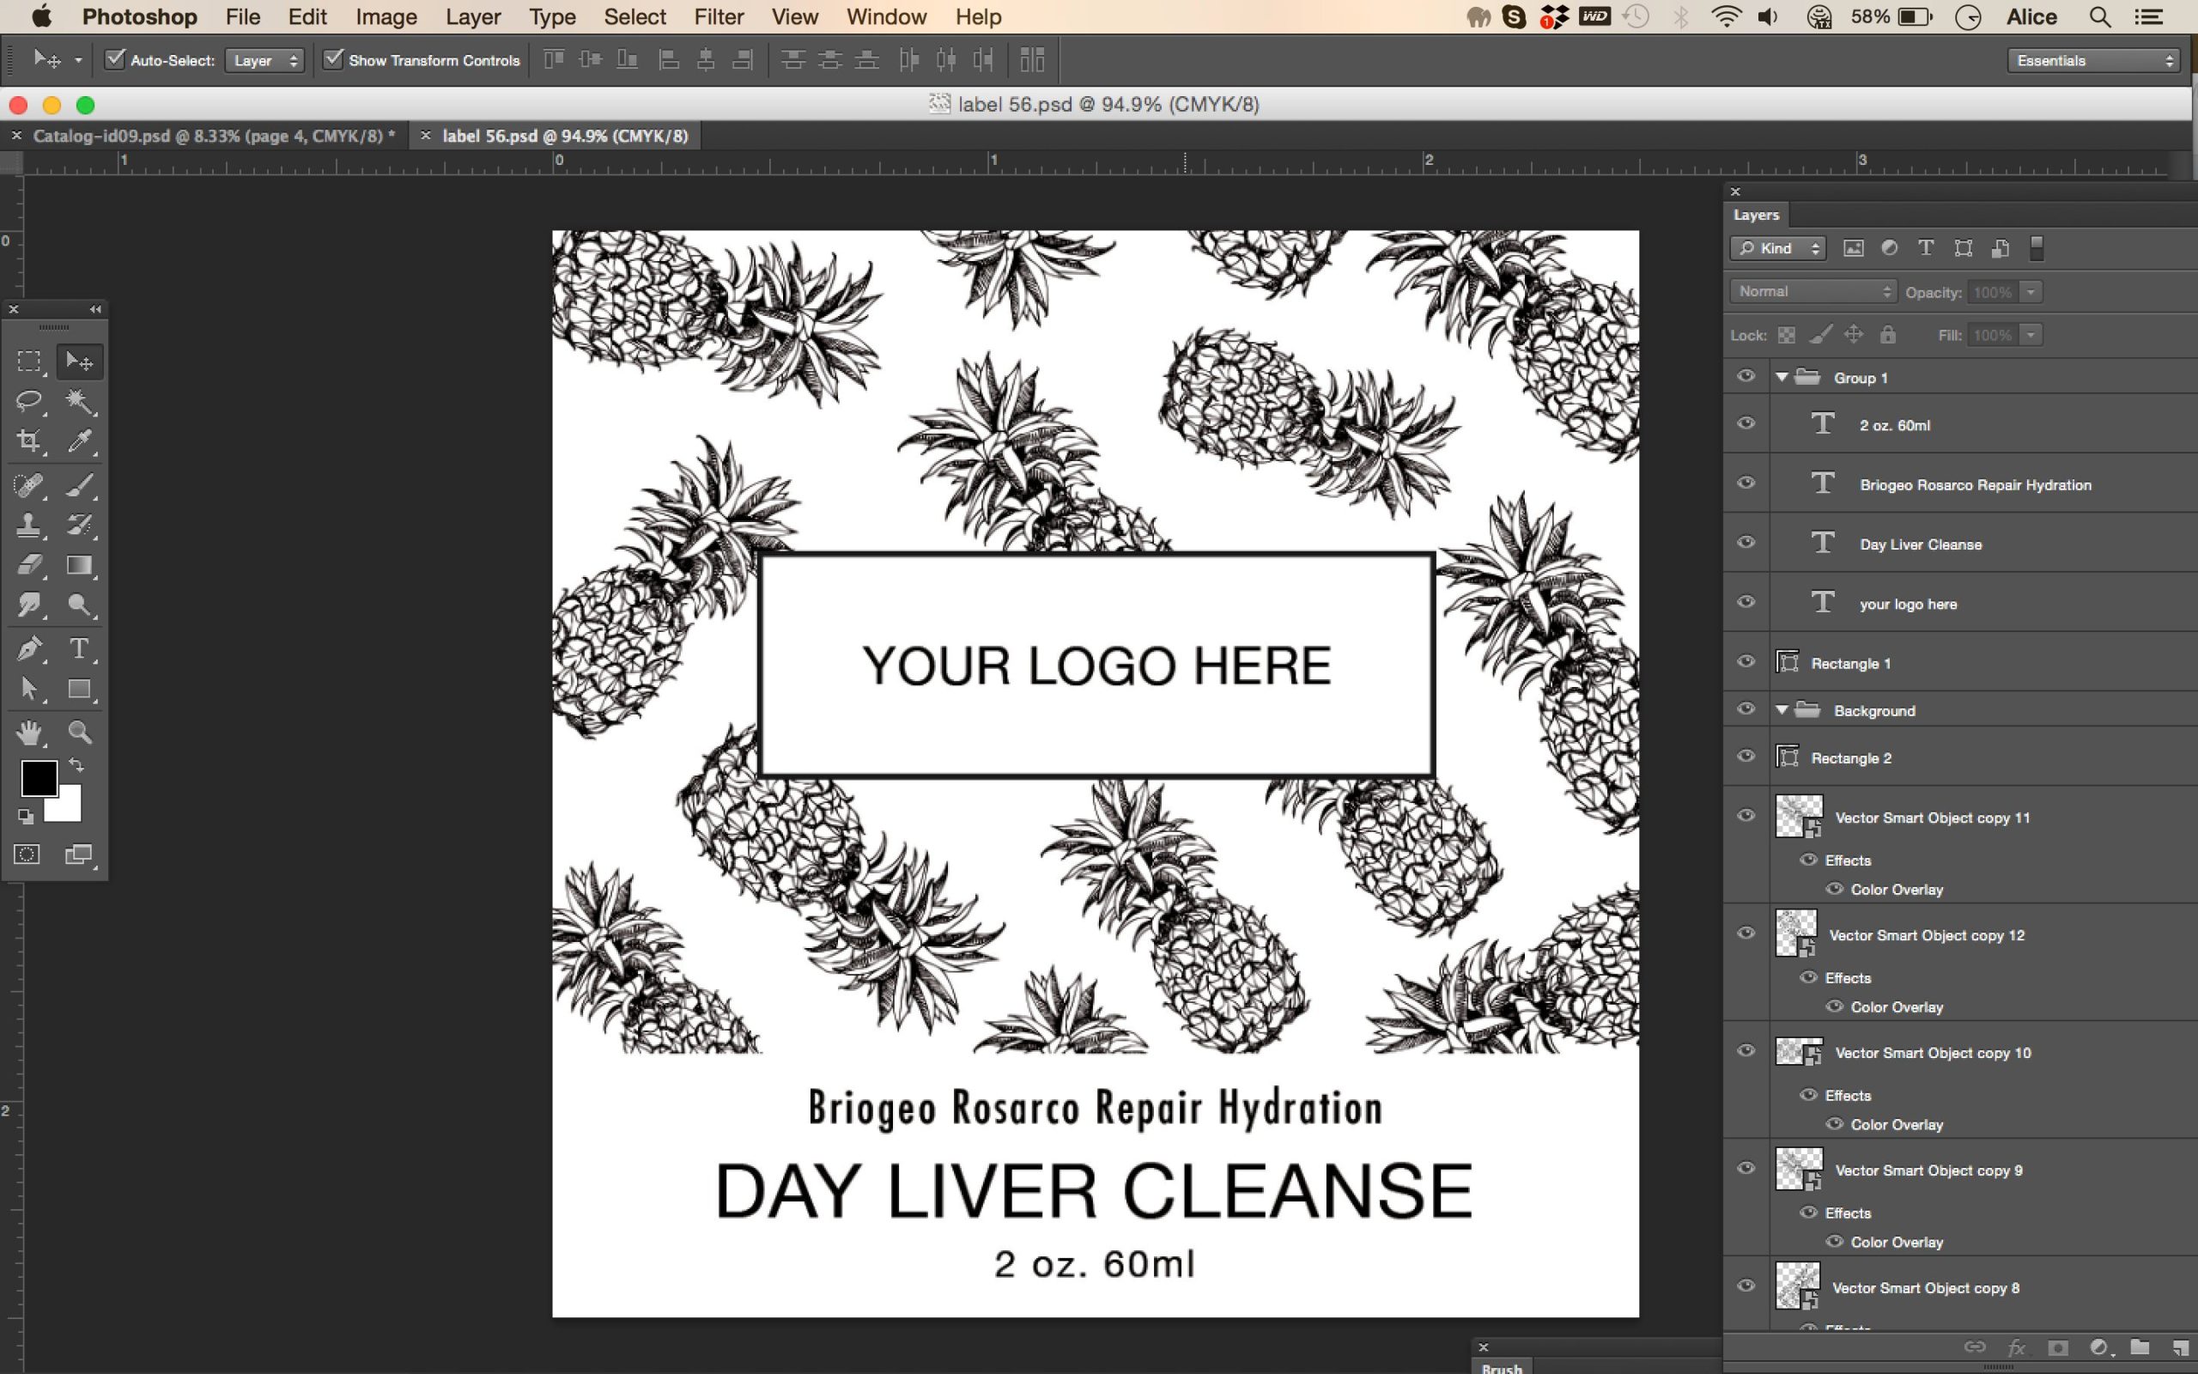Hide the Rectangle 1 layer

[x=1746, y=661]
